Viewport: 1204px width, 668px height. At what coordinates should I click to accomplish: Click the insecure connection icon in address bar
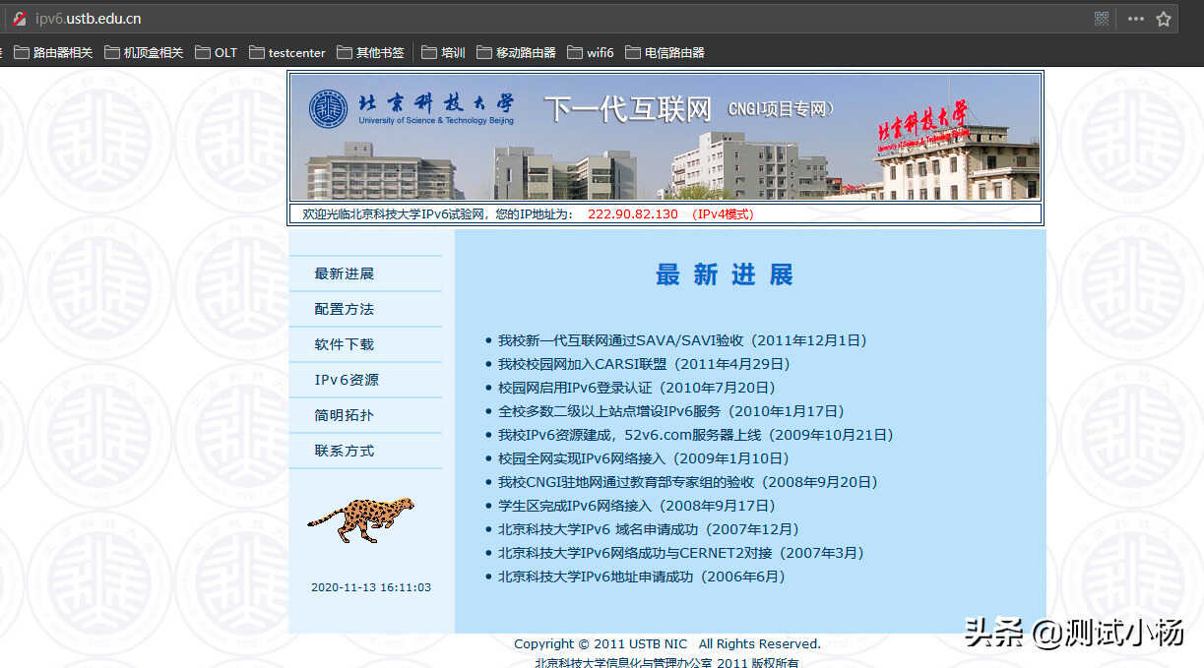pyautogui.click(x=19, y=19)
